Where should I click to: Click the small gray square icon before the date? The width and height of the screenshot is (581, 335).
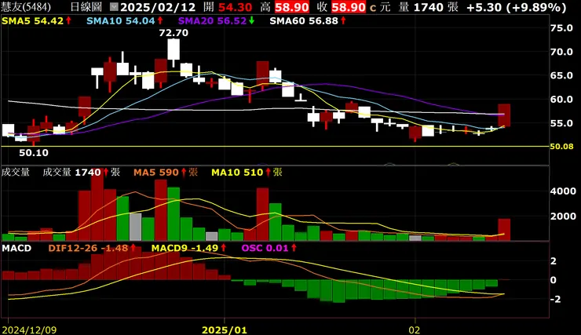pos(115,6)
